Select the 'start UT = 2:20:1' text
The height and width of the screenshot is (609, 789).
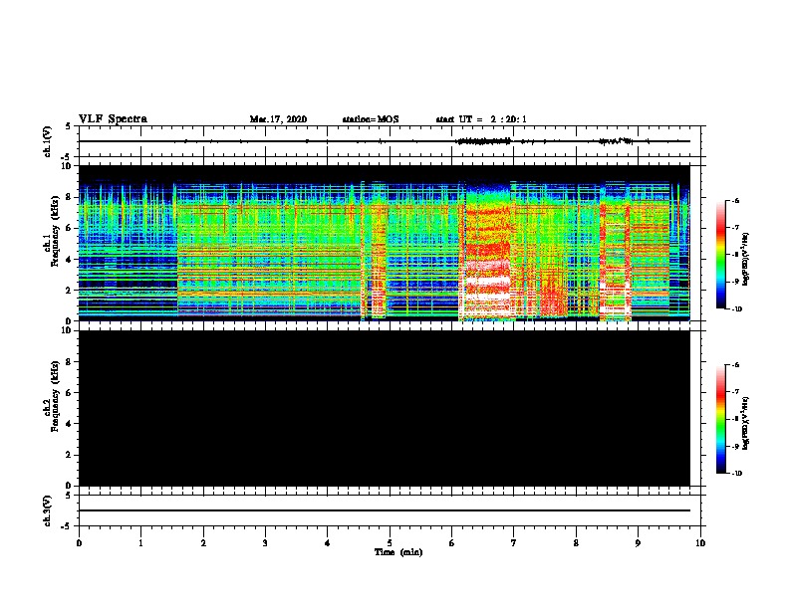tap(481, 119)
